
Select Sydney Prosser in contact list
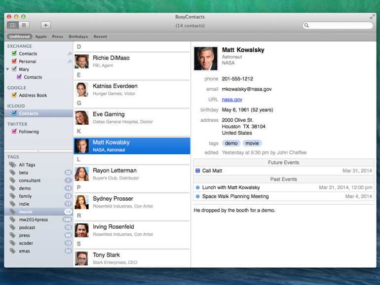pyautogui.click(x=132, y=202)
